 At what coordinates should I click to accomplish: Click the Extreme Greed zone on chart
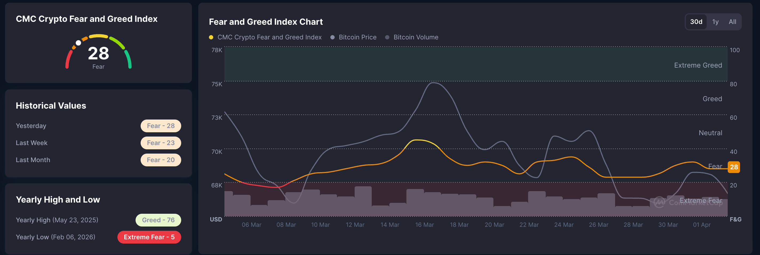click(x=472, y=64)
